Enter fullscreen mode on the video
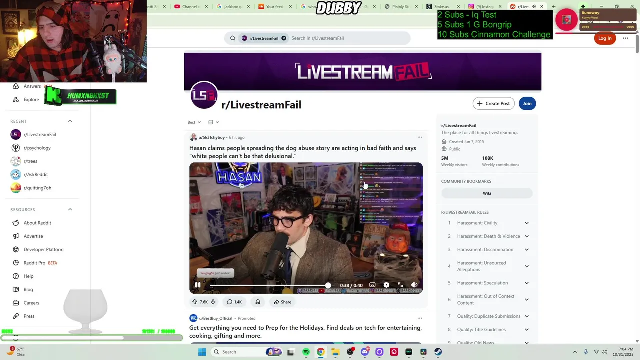640x360 pixels. (400, 285)
